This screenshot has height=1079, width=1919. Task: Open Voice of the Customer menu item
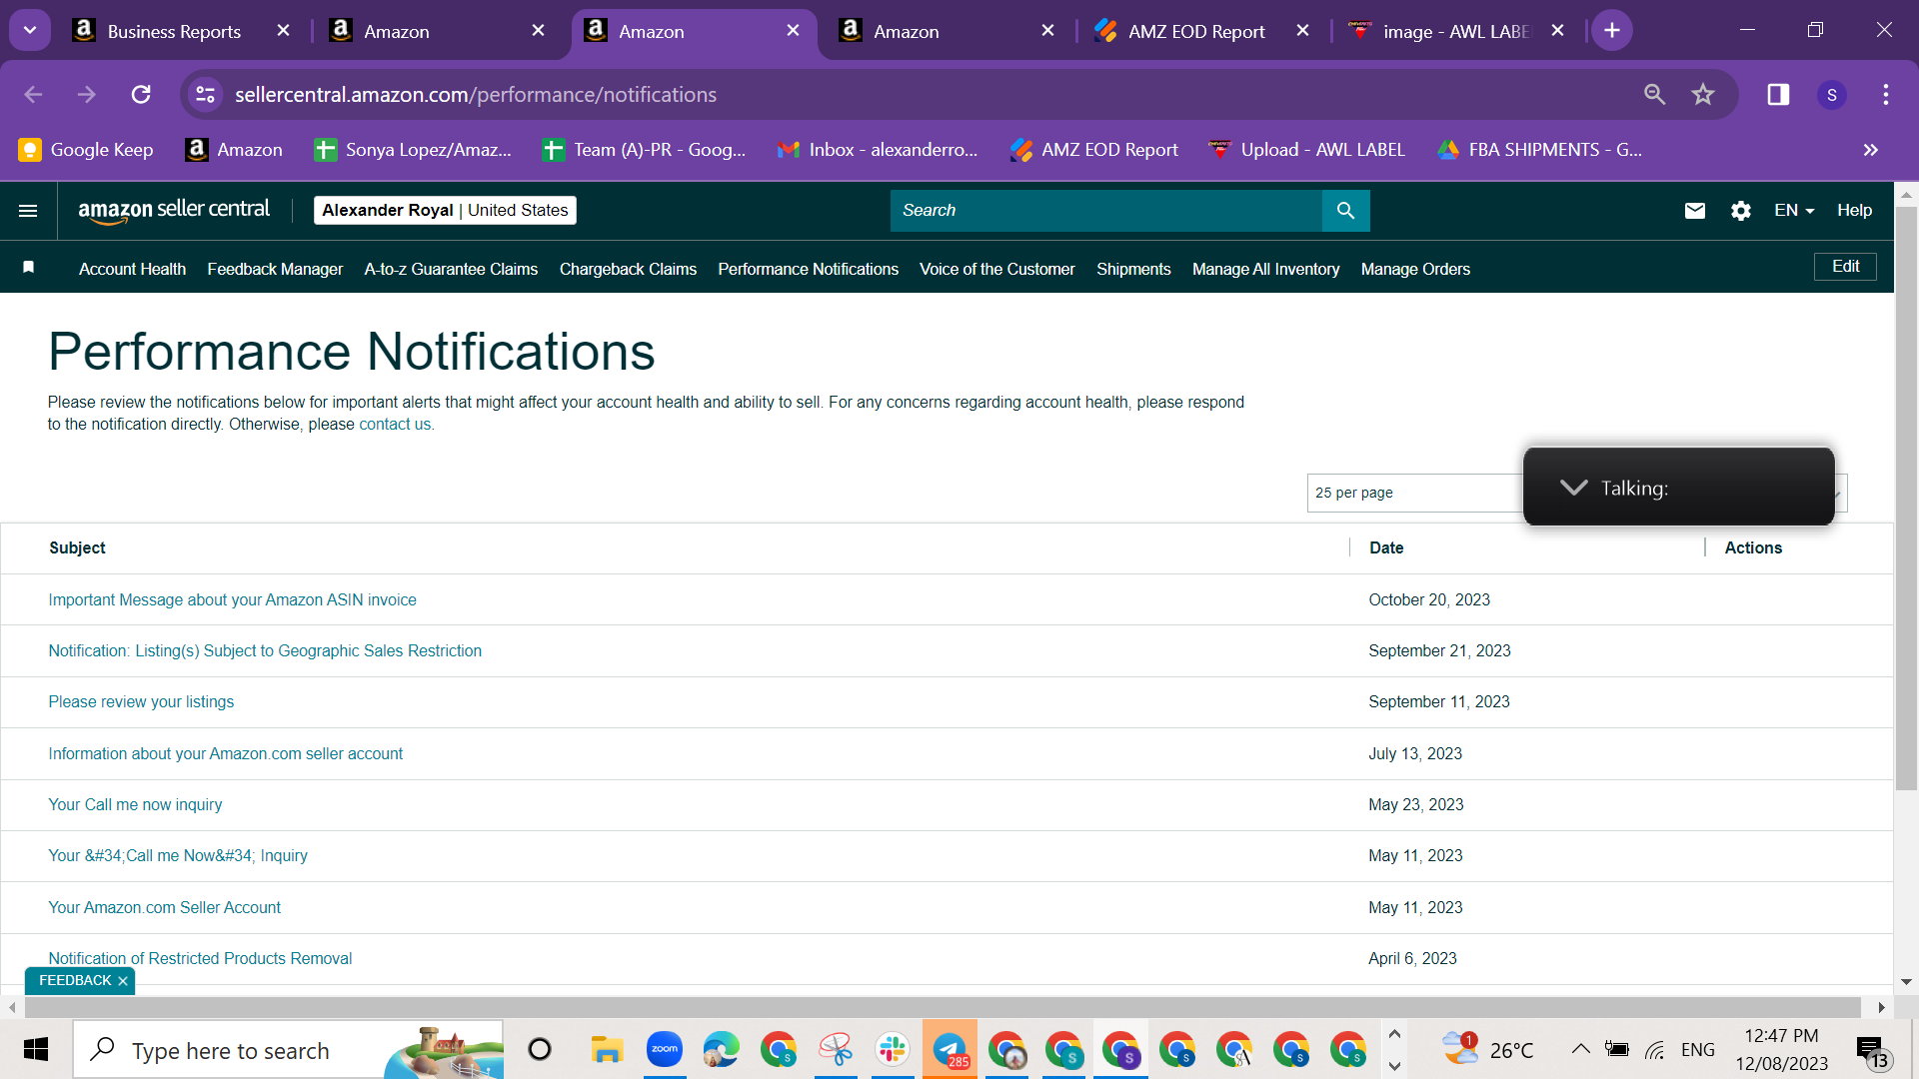click(996, 269)
